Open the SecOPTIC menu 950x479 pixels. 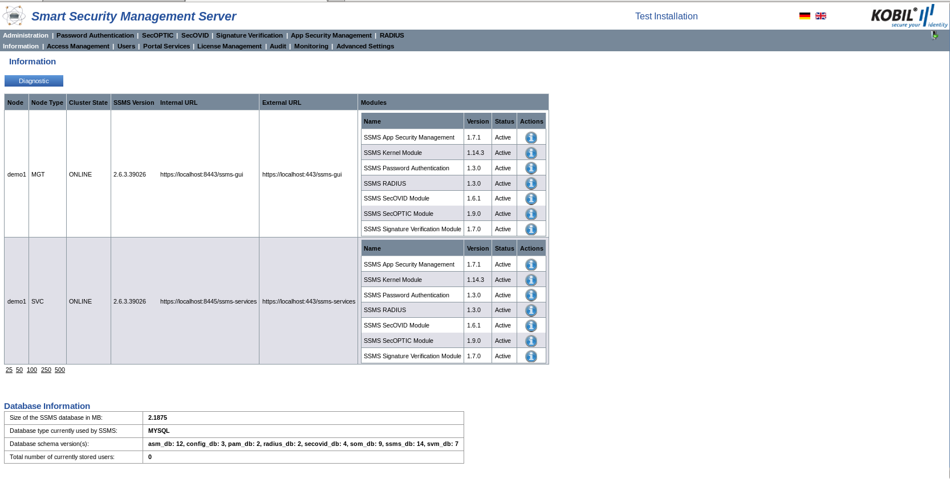click(x=157, y=35)
